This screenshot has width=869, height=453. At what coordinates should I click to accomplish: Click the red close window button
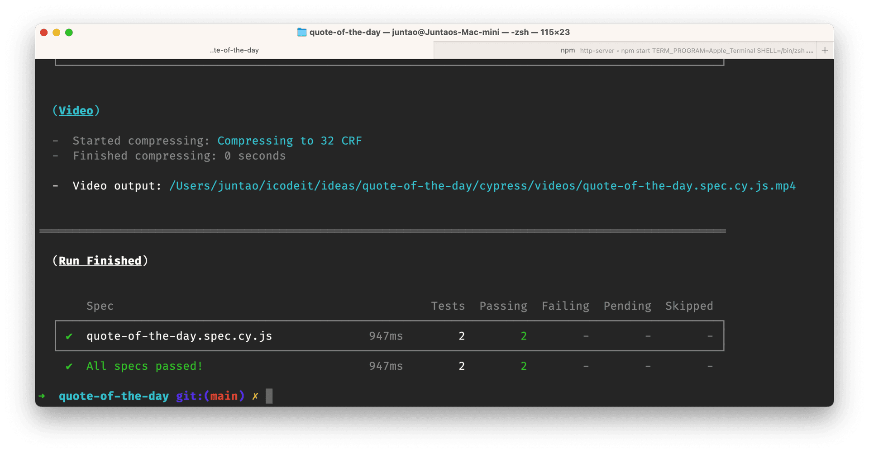tap(44, 33)
